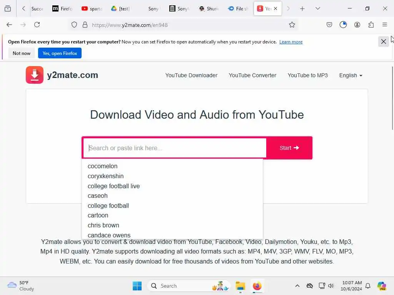Switch to the Firefo tab

click(x=62, y=9)
